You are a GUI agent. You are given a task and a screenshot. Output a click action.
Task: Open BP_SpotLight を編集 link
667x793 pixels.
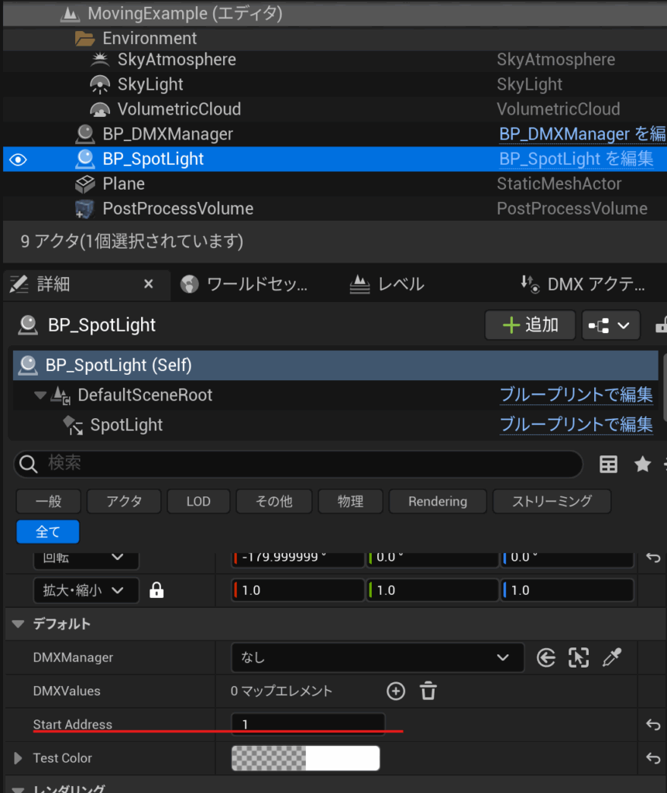click(x=576, y=159)
